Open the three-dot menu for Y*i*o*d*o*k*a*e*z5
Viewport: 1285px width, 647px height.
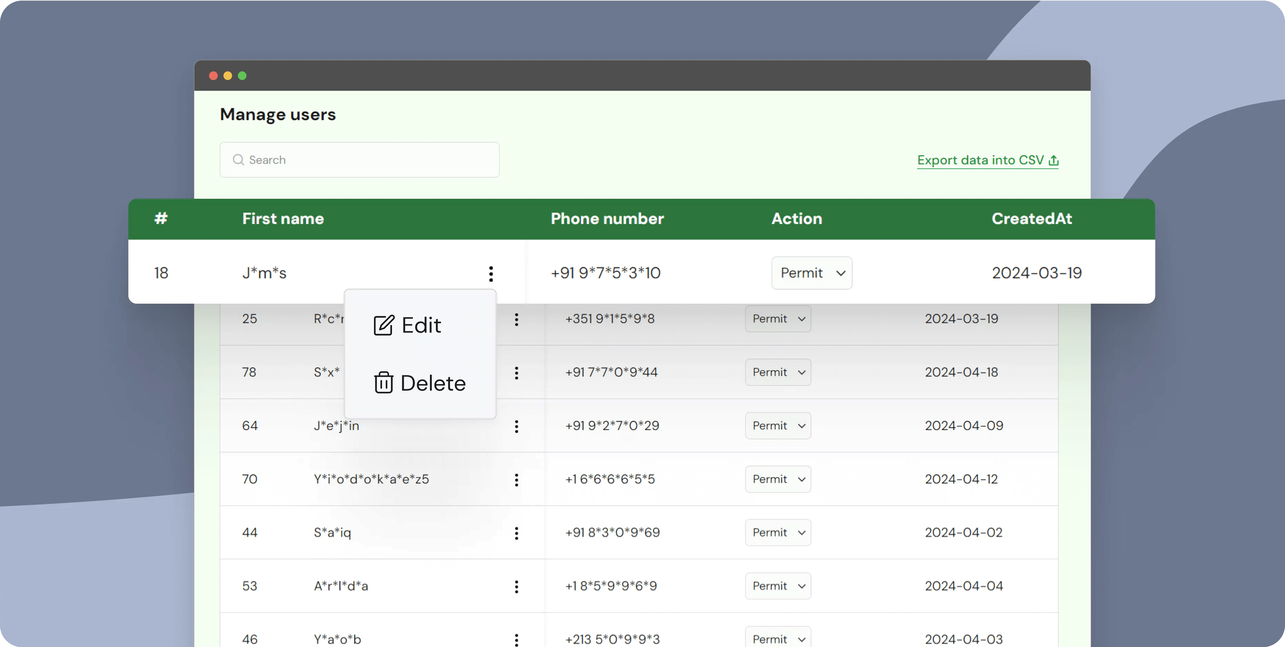(x=516, y=479)
